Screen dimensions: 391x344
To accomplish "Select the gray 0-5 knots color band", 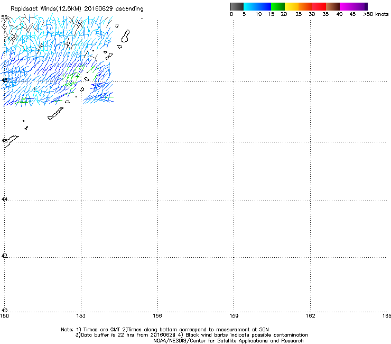I will coord(237,6).
